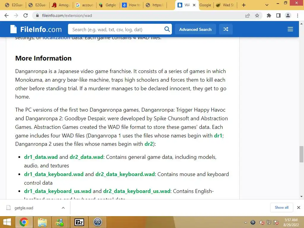This screenshot has width=304, height=228.
Task: Click the dr1_data_keyboard.wad text
Action: pyautogui.click(x=54, y=174)
